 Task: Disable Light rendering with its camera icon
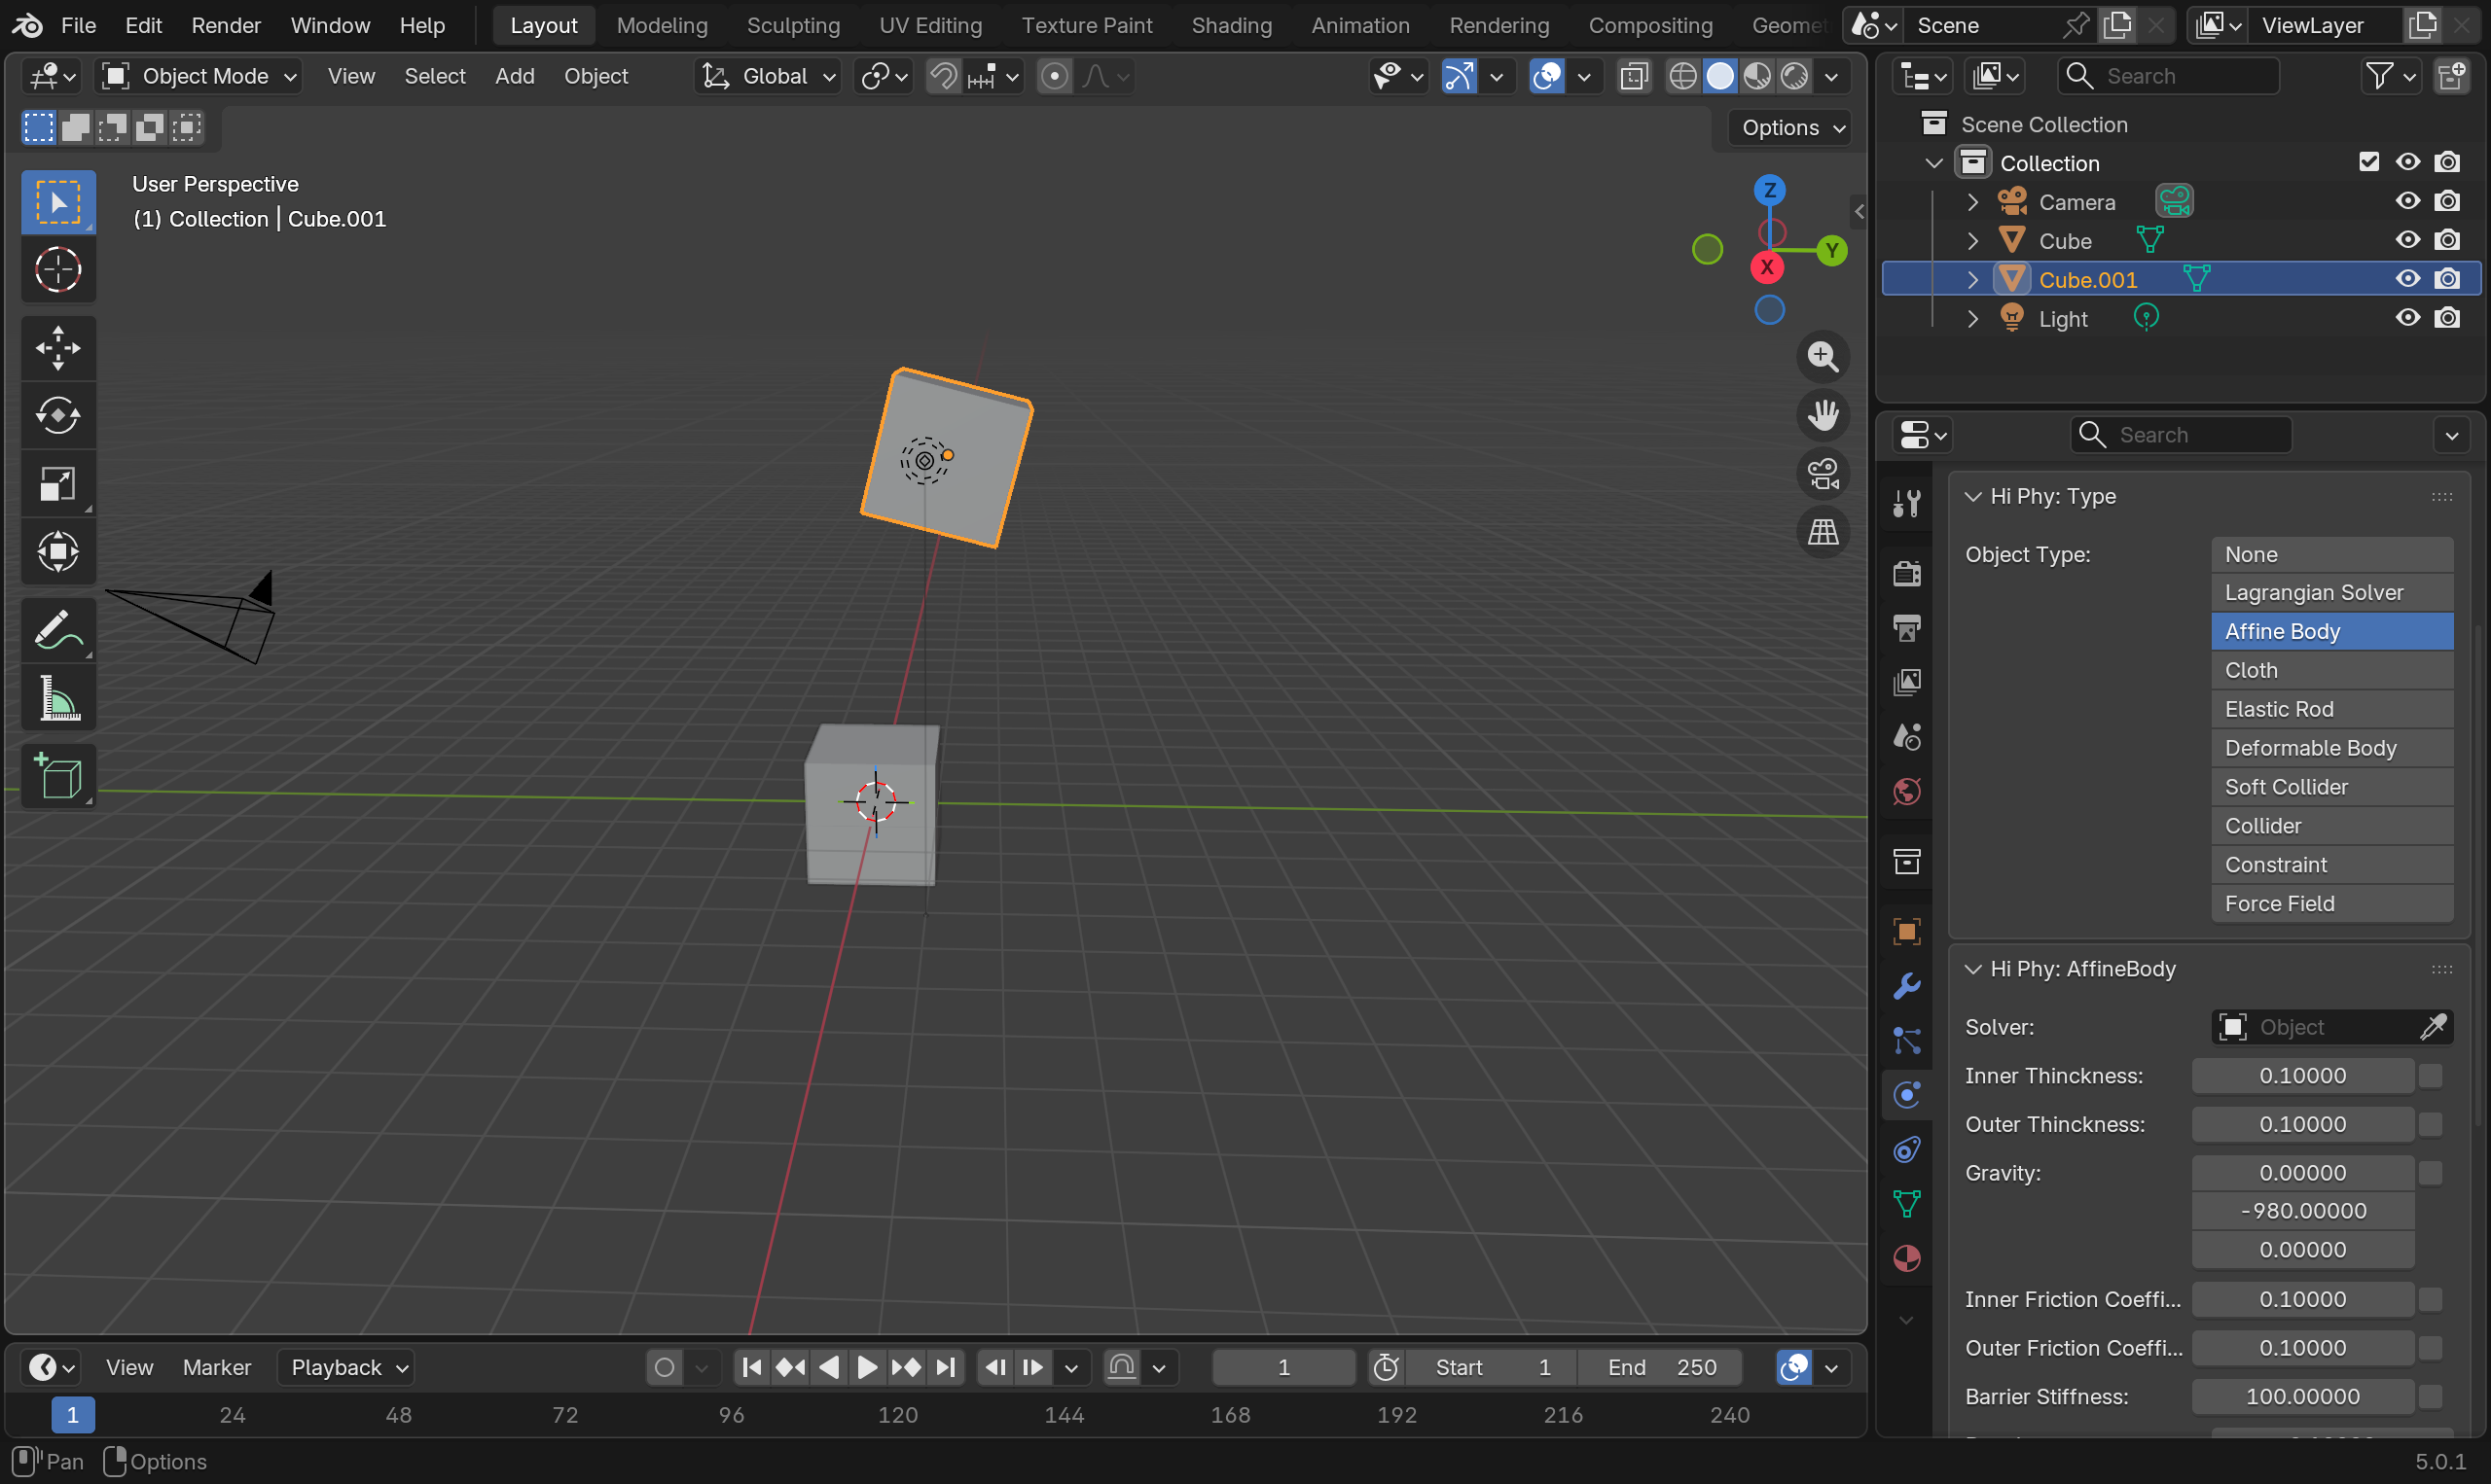[2447, 318]
